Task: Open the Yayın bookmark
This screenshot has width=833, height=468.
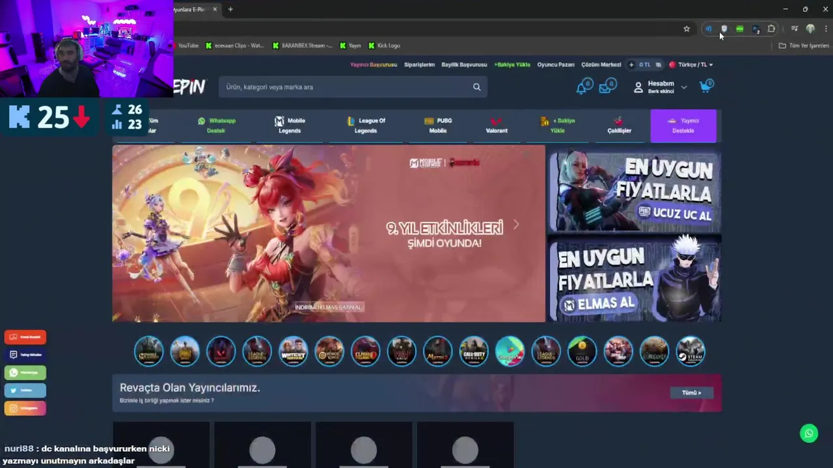Action: (x=351, y=45)
